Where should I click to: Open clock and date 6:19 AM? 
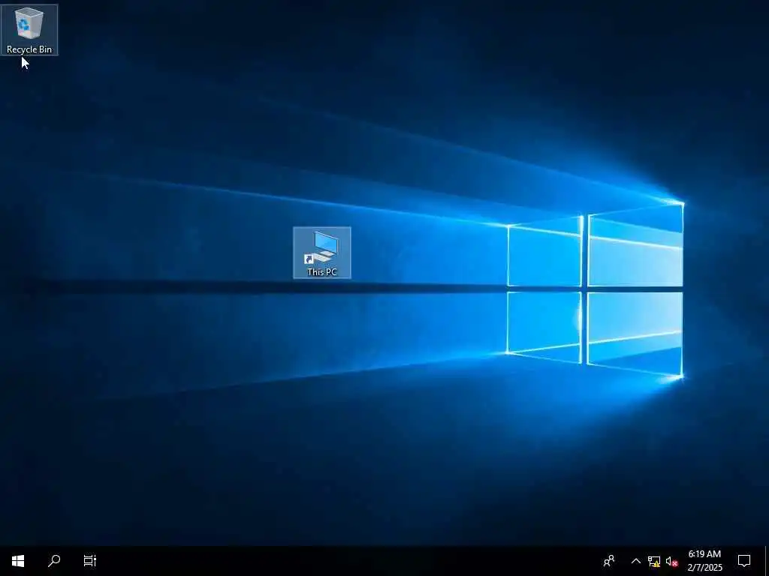(704, 561)
